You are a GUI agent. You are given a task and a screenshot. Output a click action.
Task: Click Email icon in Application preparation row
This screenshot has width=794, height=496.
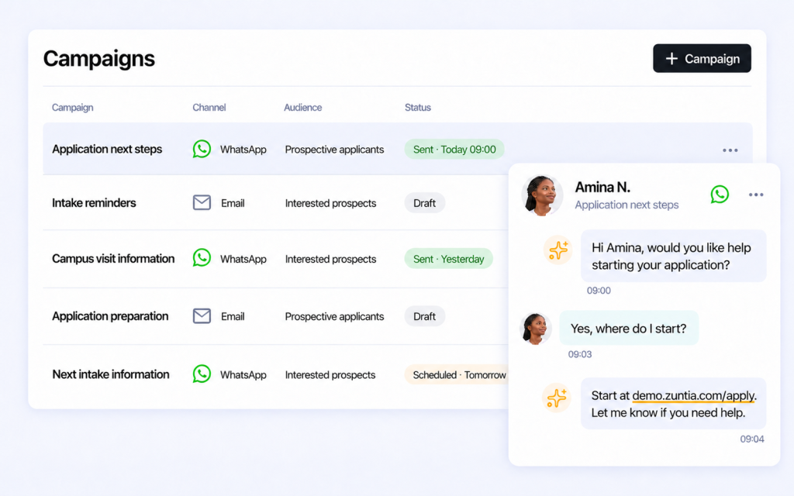(202, 316)
